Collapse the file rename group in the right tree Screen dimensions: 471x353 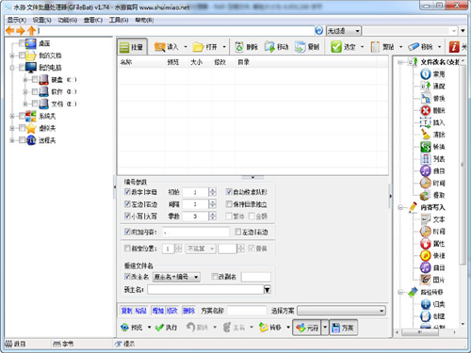click(400, 62)
